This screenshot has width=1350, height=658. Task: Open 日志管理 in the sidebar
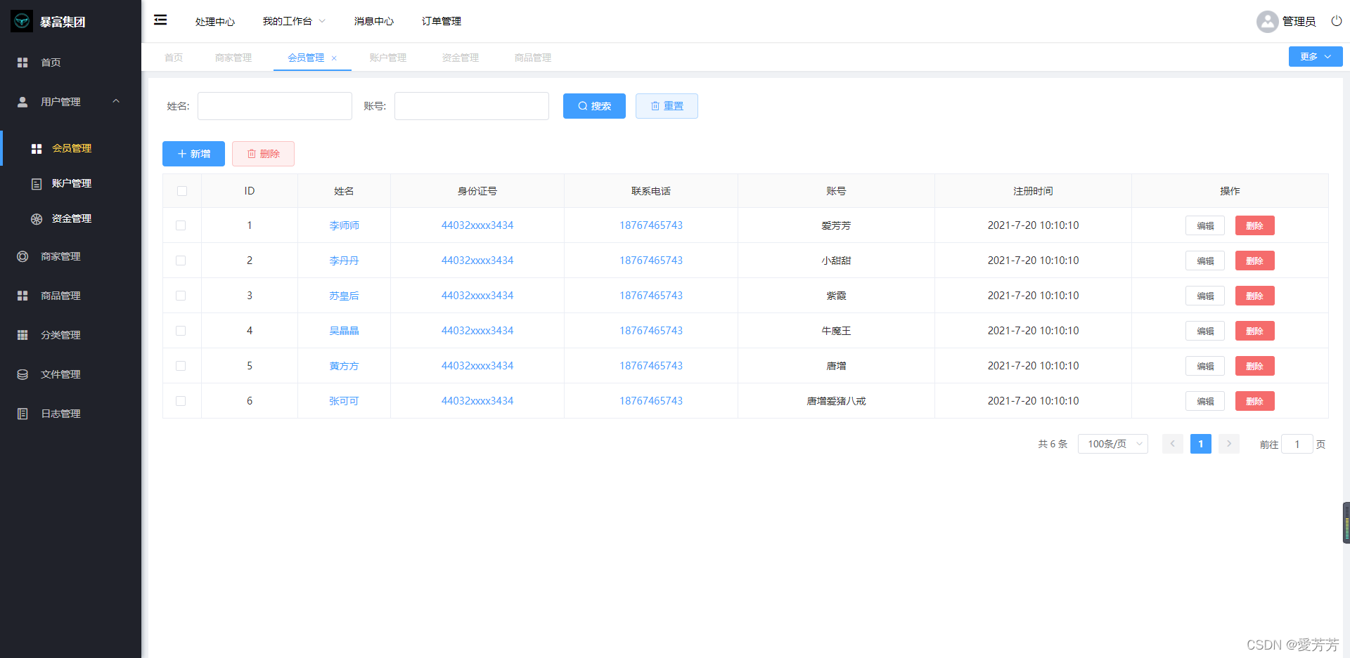coord(70,414)
